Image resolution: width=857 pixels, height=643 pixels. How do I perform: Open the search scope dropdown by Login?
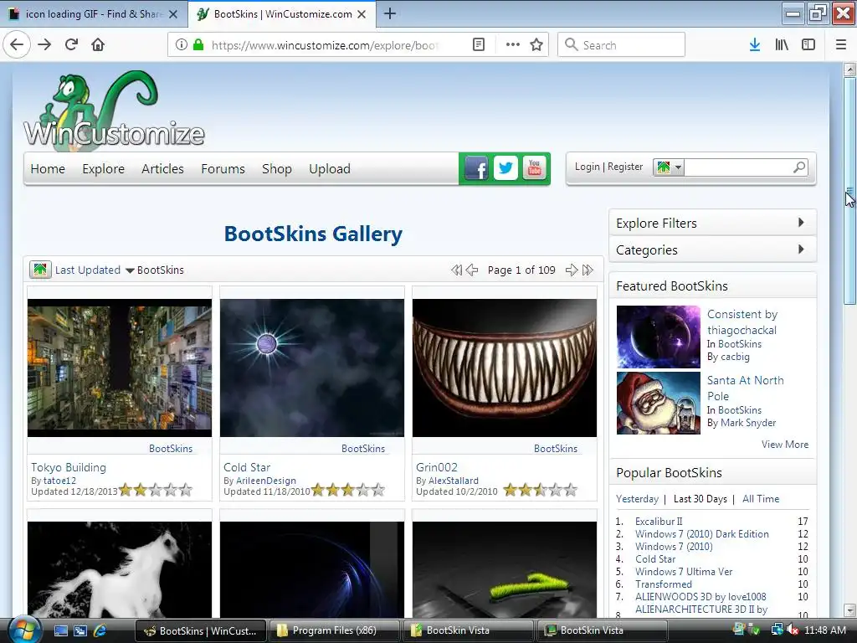point(669,167)
